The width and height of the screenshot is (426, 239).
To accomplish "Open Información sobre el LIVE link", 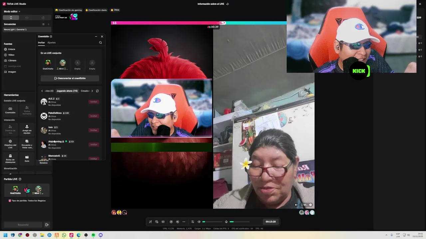I will pos(213,4).
